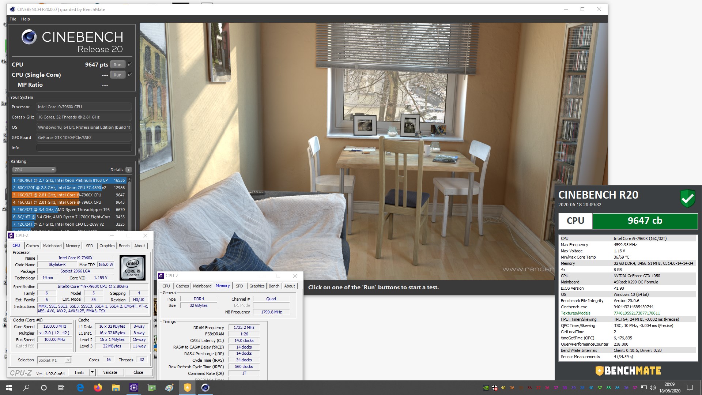Select ranking row 4 with score 9643
Viewport: 702px width, 395px height.
(69, 202)
